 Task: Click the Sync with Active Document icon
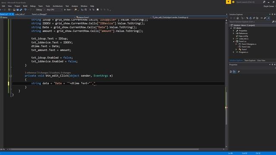click(x=247, y=18)
